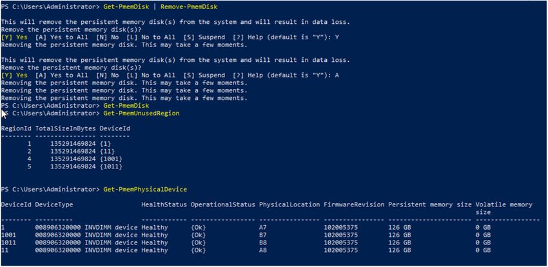Screen dimensions: 548x267
Task: Click the HealthStatus column header
Action: 164,204
